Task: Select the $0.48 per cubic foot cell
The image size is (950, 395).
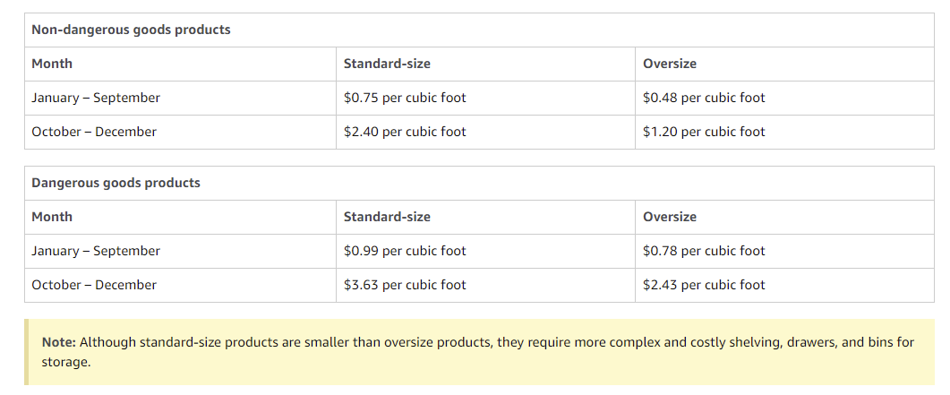Action: (x=704, y=98)
